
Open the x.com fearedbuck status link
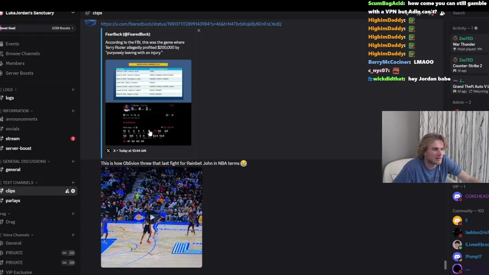[191, 24]
